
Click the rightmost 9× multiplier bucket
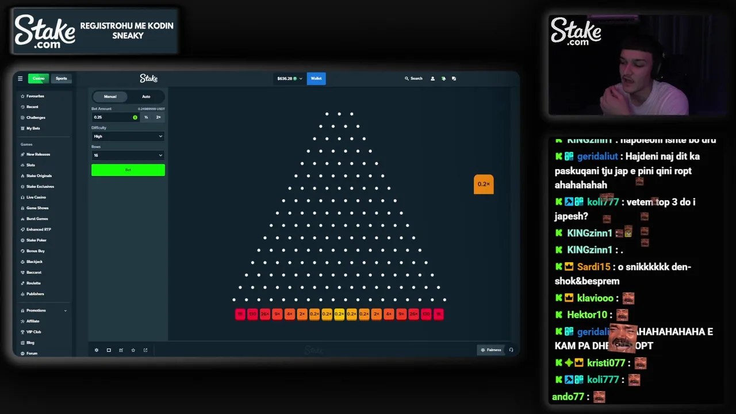point(401,314)
